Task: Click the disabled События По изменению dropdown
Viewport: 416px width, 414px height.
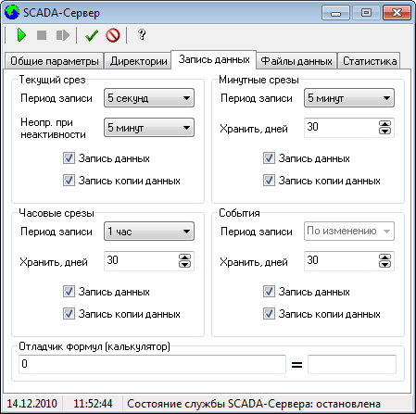Action: tap(349, 231)
